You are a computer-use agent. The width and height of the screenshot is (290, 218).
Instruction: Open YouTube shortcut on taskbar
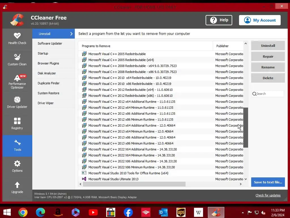point(93,212)
